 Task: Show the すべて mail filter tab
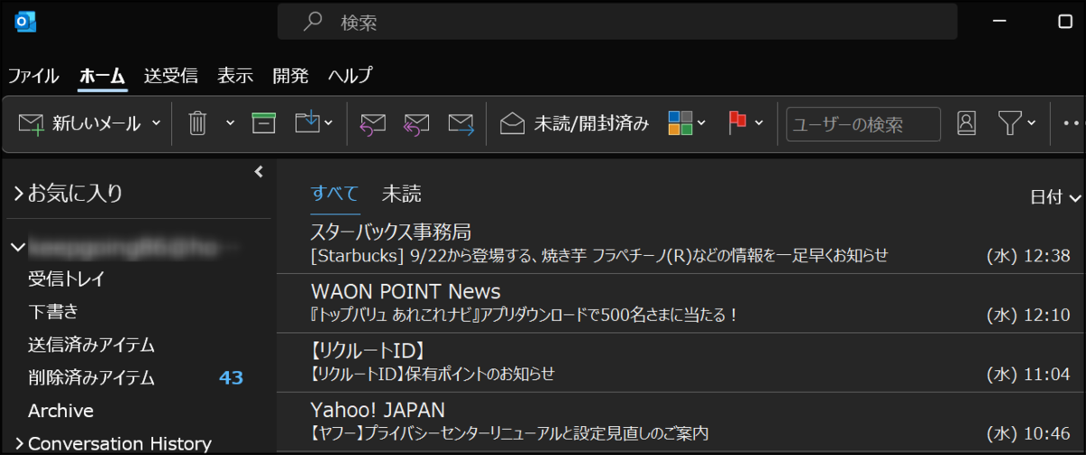335,194
